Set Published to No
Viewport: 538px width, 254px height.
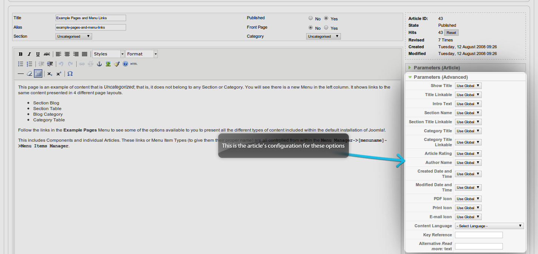(x=310, y=18)
